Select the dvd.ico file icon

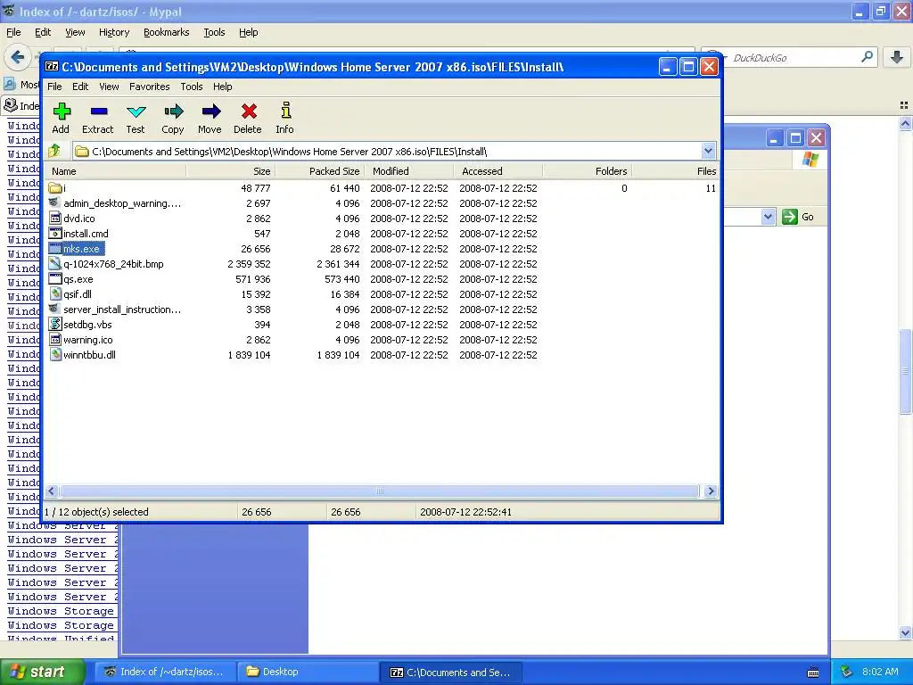pyautogui.click(x=55, y=219)
